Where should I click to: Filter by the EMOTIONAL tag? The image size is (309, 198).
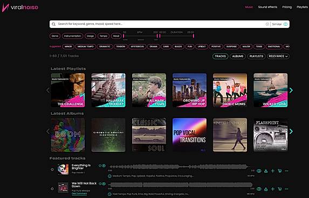274,47
